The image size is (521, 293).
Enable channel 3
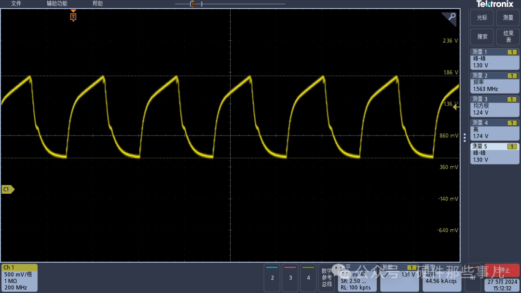(290, 277)
